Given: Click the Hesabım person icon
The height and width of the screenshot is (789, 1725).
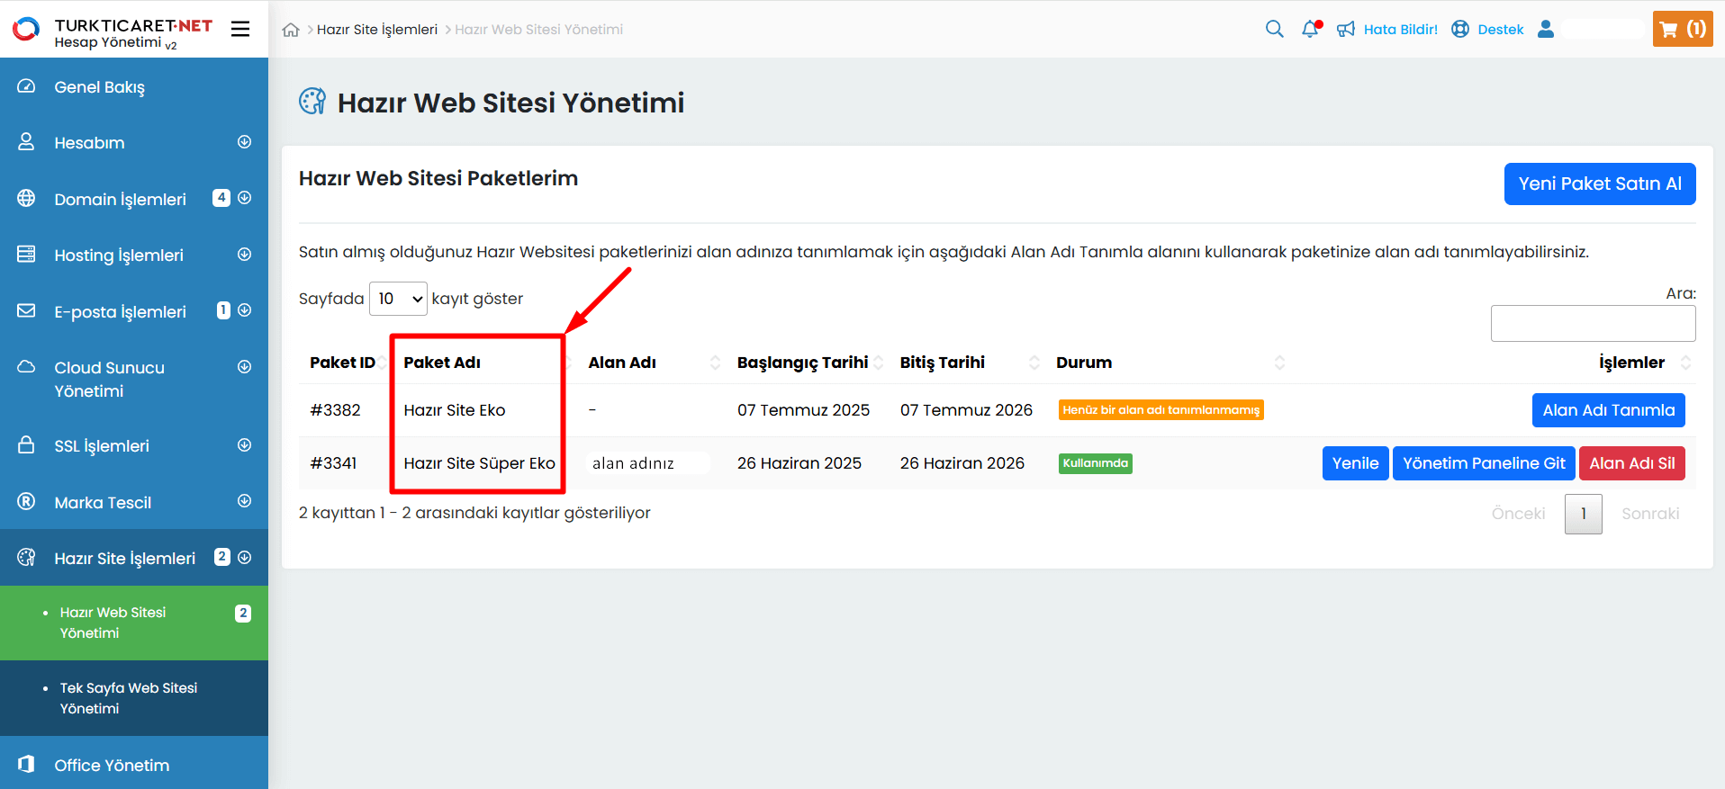Looking at the screenshot, I should [x=26, y=142].
